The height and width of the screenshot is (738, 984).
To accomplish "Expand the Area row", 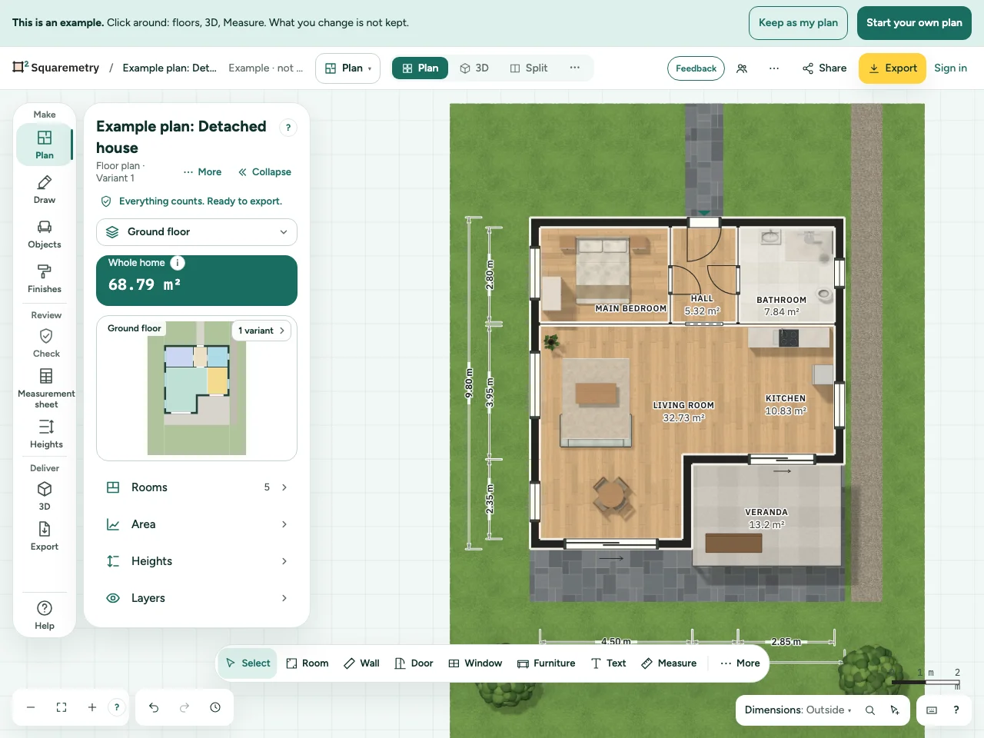I will (x=197, y=524).
